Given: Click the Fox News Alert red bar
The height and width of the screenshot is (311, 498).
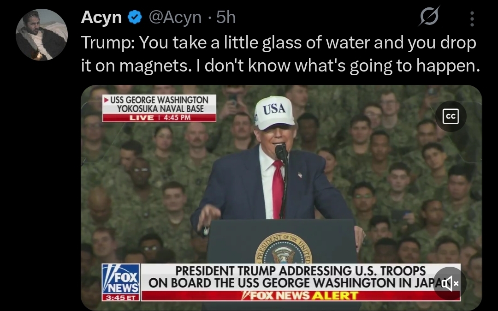Looking at the screenshot, I should pyautogui.click(x=301, y=295).
